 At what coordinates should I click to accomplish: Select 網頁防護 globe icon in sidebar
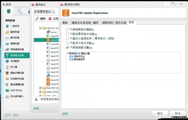[7, 44]
